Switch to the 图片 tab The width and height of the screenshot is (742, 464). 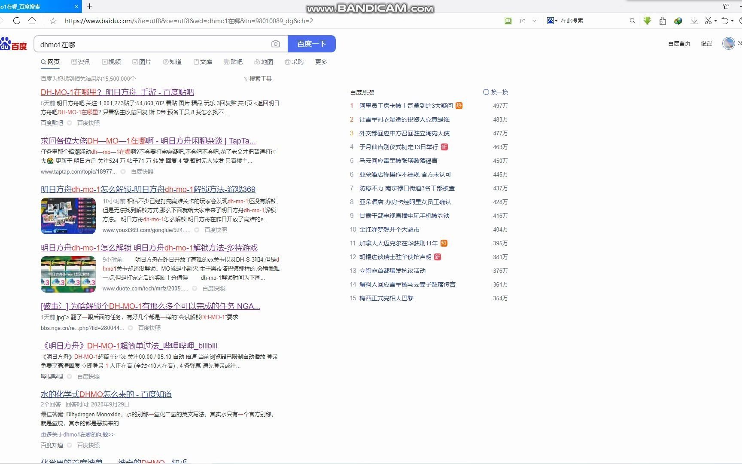pos(142,62)
